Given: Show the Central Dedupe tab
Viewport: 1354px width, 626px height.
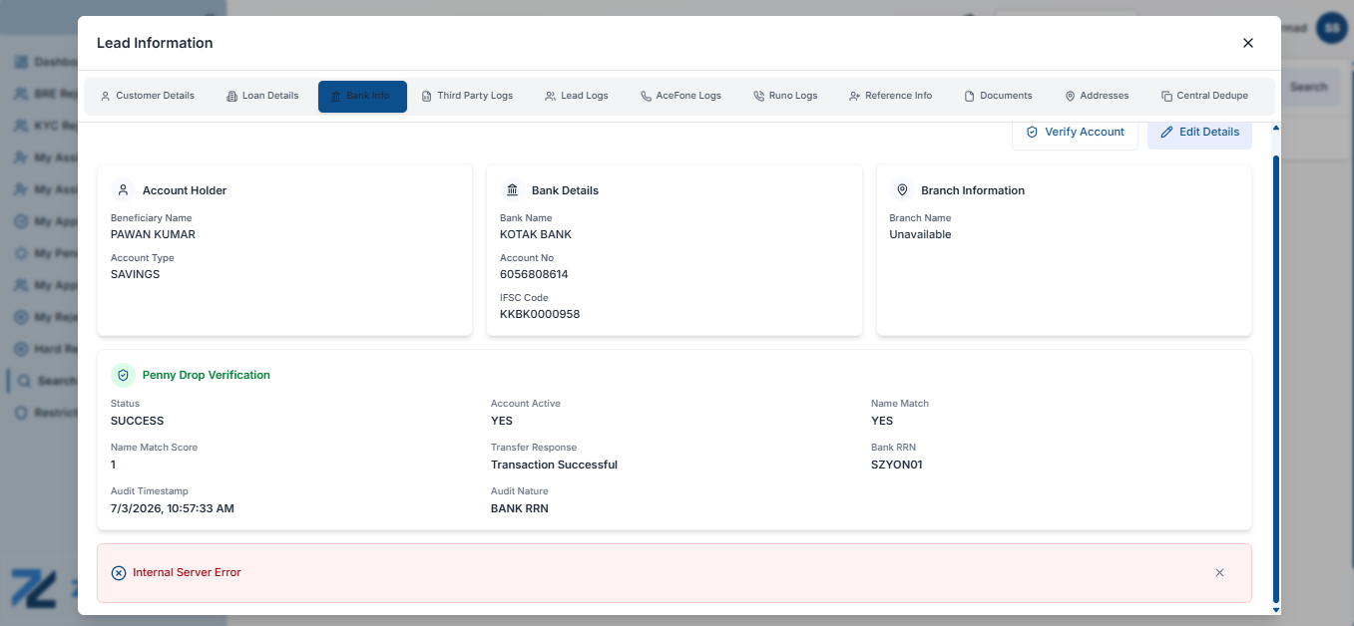Looking at the screenshot, I should pyautogui.click(x=1204, y=96).
